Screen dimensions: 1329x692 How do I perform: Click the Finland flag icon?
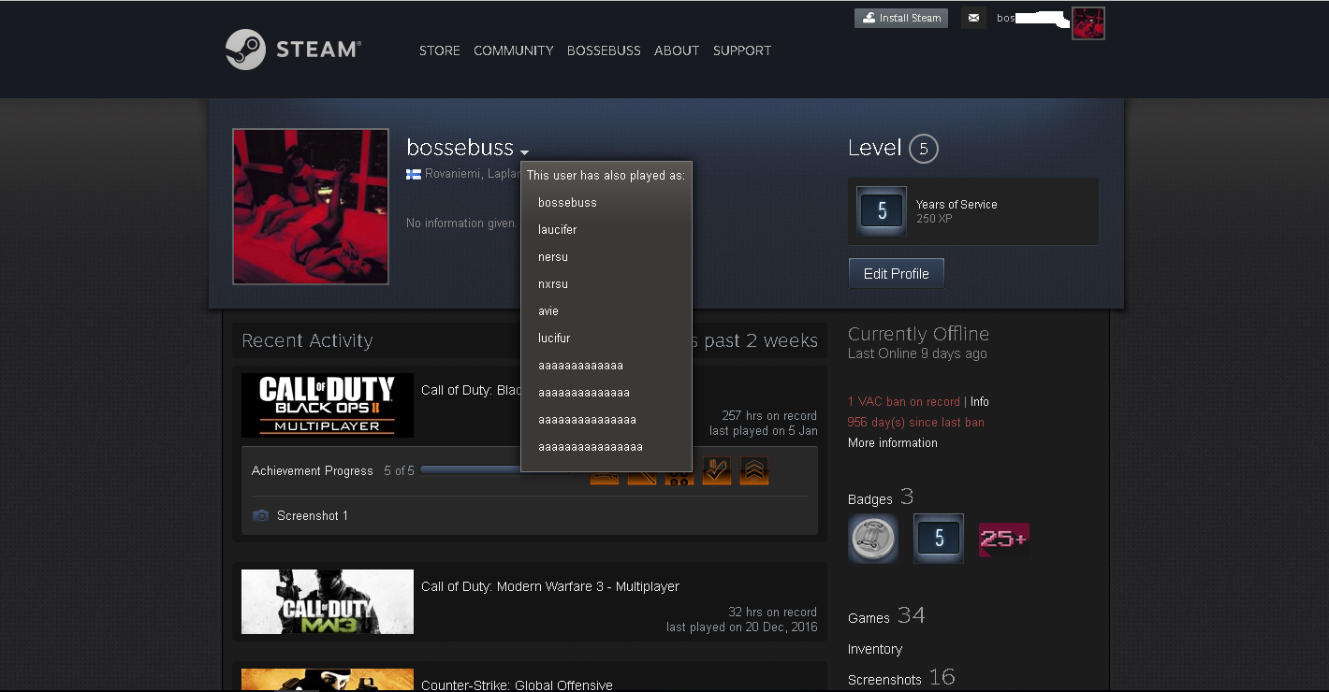pos(413,174)
